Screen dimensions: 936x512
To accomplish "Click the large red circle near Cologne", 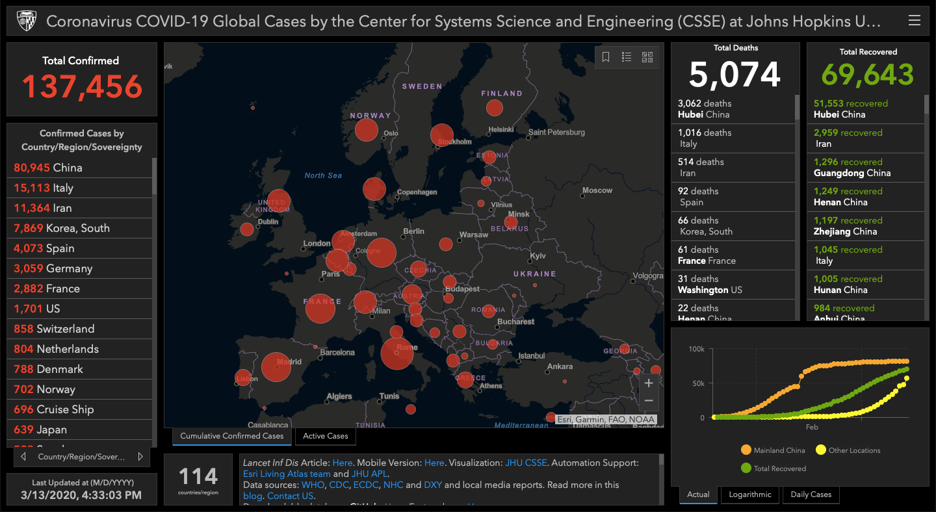I will point(382,253).
